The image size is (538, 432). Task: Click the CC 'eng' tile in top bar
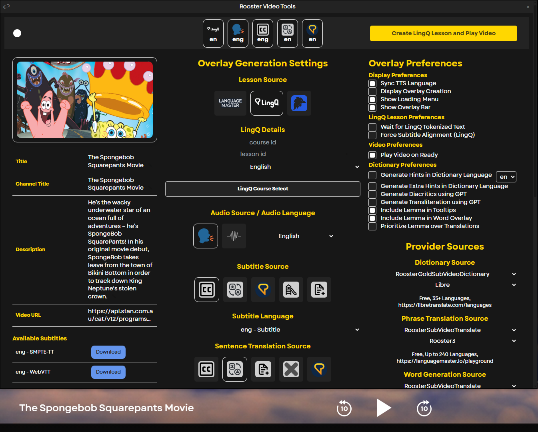(263, 34)
